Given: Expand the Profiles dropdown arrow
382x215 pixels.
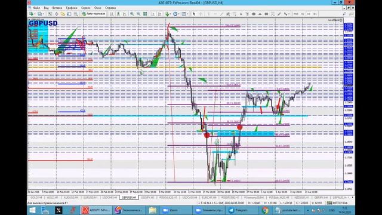Looking at the screenshot, I should 44,14.
